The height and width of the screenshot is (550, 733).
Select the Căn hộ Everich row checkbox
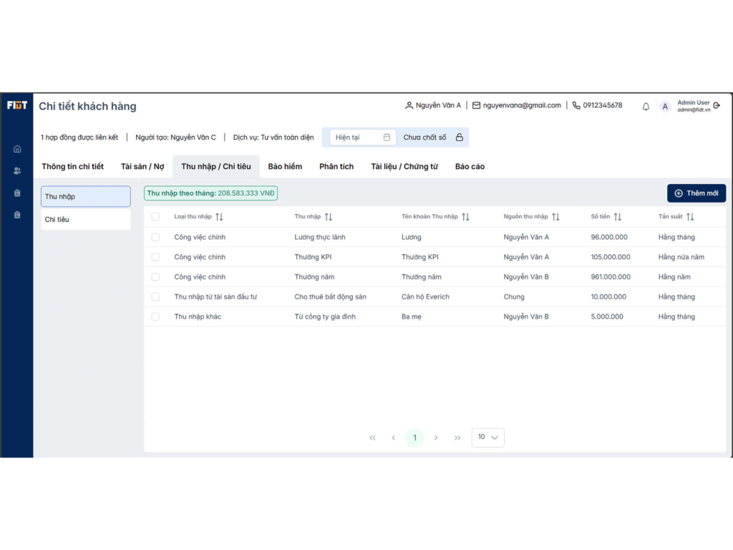coord(155,296)
